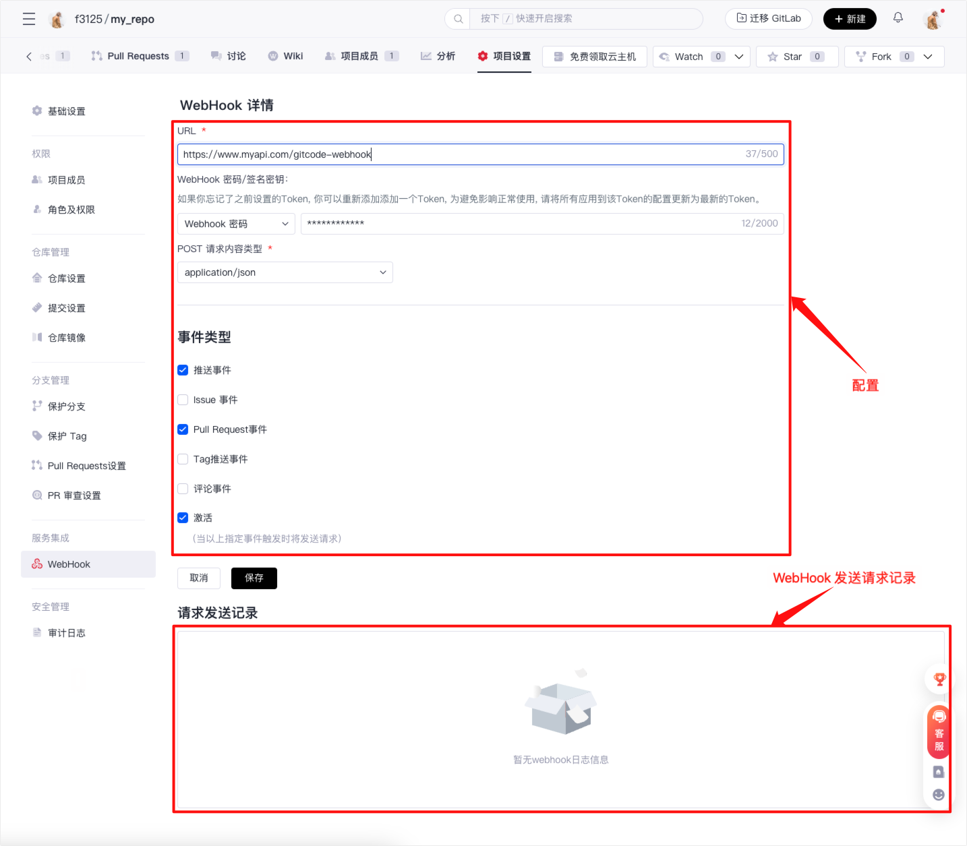Open the user avatar in top right

coord(933,20)
